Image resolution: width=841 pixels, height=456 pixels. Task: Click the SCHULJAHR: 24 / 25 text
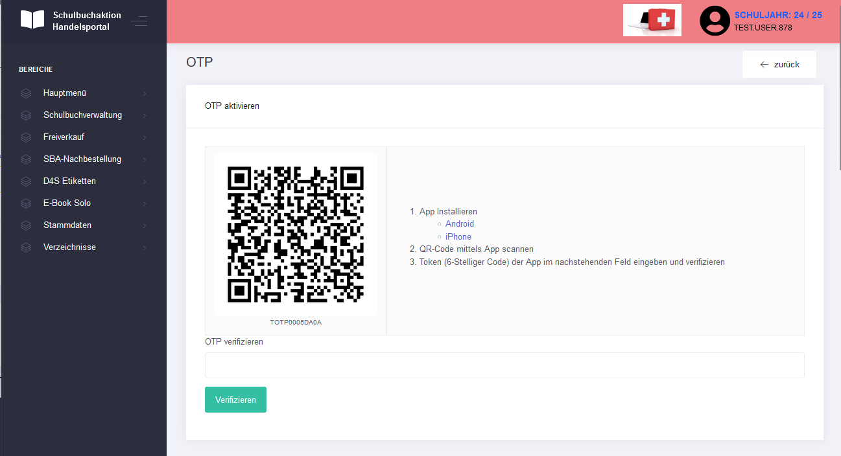pyautogui.click(x=778, y=15)
